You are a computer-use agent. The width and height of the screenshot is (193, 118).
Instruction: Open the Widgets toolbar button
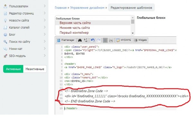click(x=141, y=40)
